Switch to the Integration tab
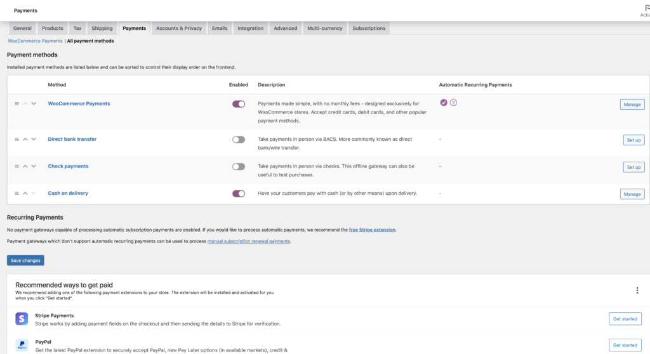This screenshot has height=354, width=650. coord(250,28)
